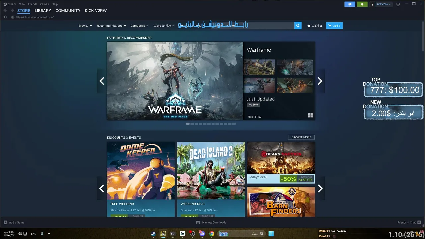Image resolution: width=425 pixels, height=239 pixels.
Task: Open the Games menu
Action: (44, 4)
